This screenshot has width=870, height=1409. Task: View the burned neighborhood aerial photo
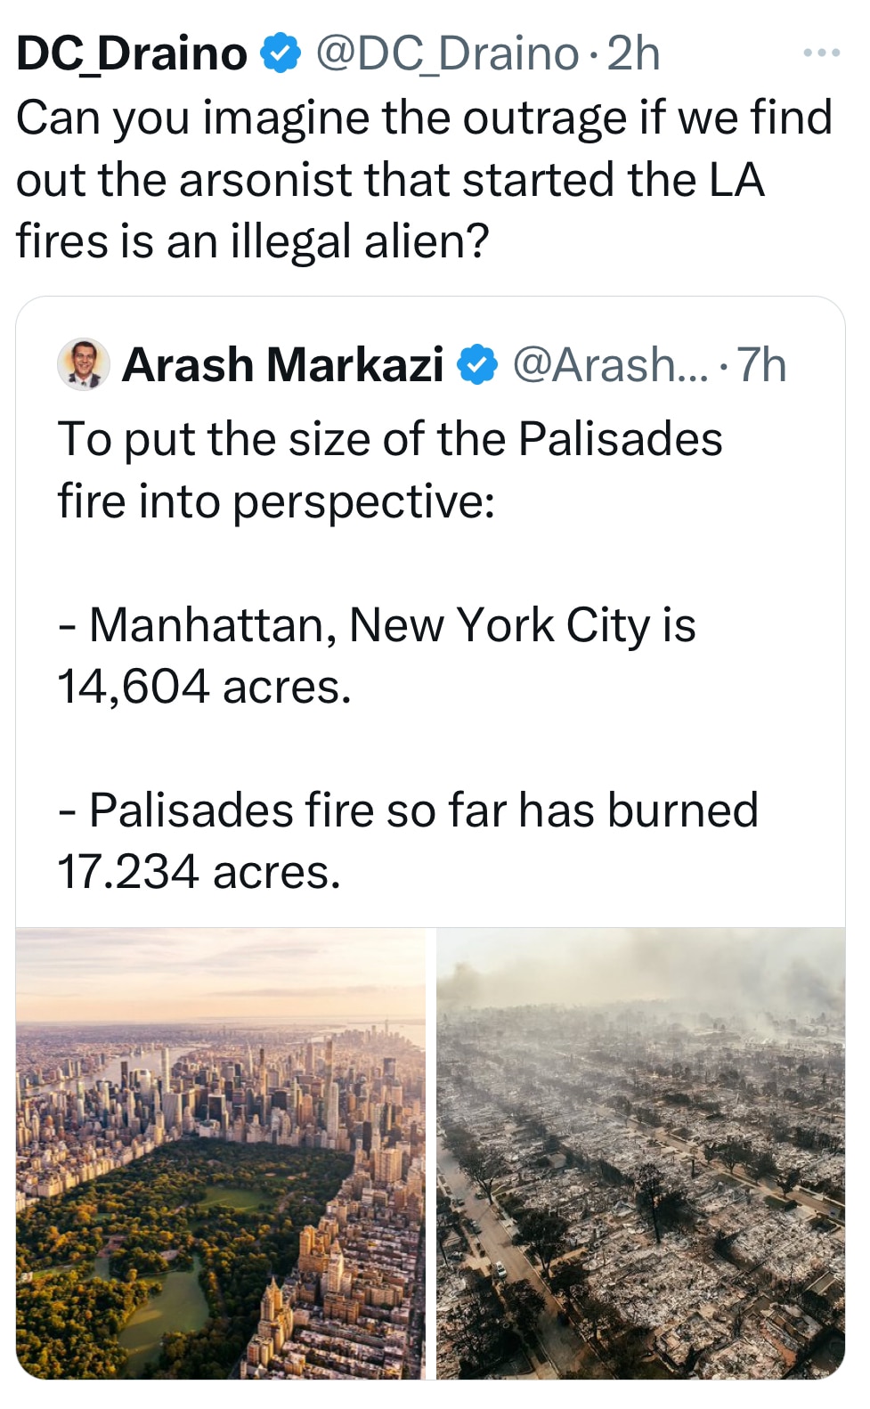point(640,1152)
